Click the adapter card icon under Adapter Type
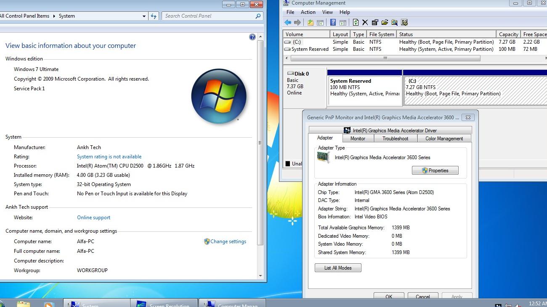Image resolution: width=547 pixels, height=307 pixels. pos(323,157)
